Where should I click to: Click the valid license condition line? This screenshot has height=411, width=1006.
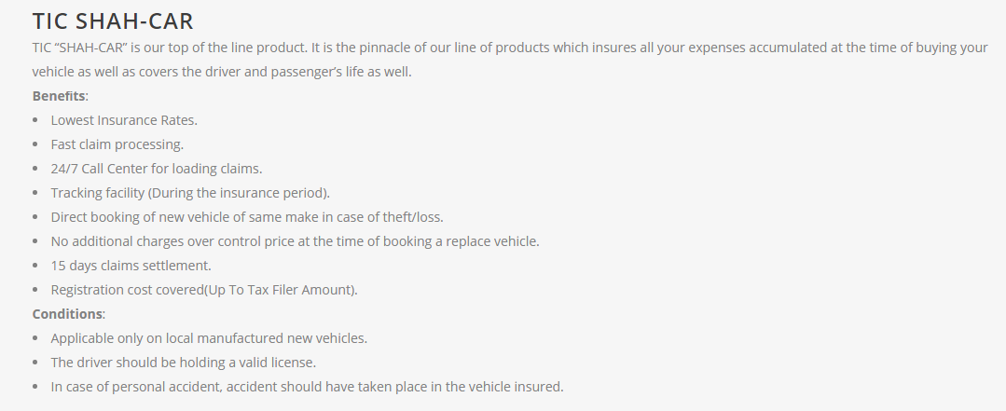184,363
